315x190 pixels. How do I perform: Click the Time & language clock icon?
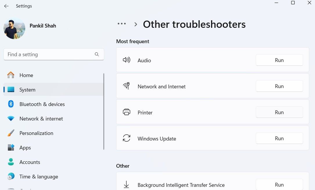click(11, 176)
